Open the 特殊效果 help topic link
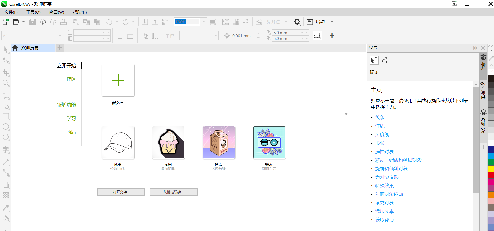Screen dimensions: 494x231 pos(384,186)
